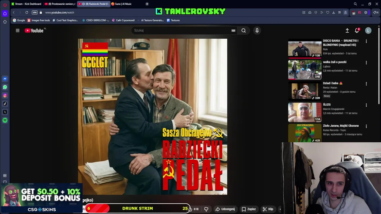Click the sidebar home icon

5,13
